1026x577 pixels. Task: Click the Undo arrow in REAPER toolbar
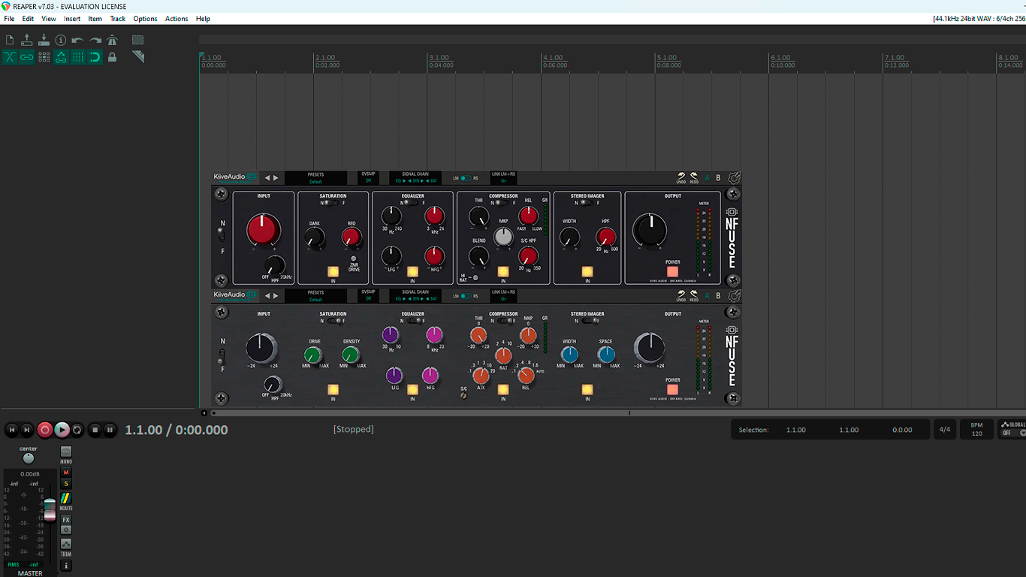point(78,40)
